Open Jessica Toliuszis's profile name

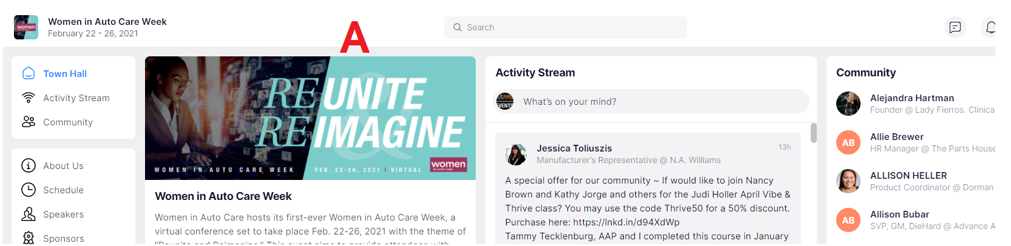[574, 148]
